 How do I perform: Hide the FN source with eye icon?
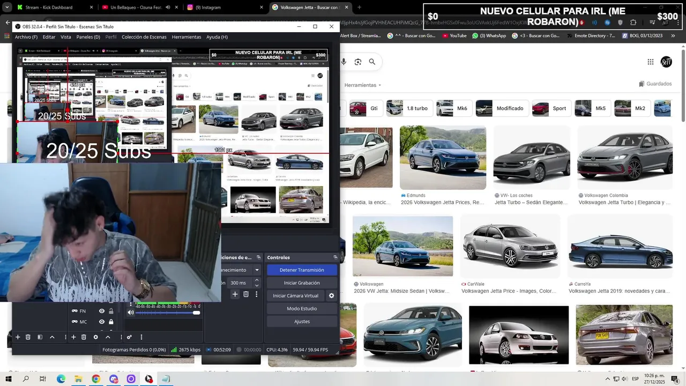point(101,311)
